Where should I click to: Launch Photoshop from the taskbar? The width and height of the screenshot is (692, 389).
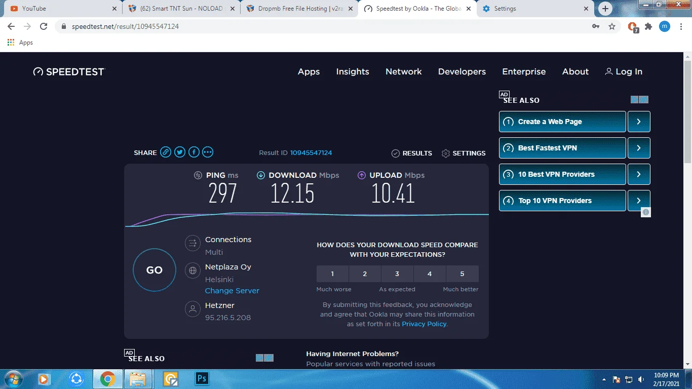(202, 378)
